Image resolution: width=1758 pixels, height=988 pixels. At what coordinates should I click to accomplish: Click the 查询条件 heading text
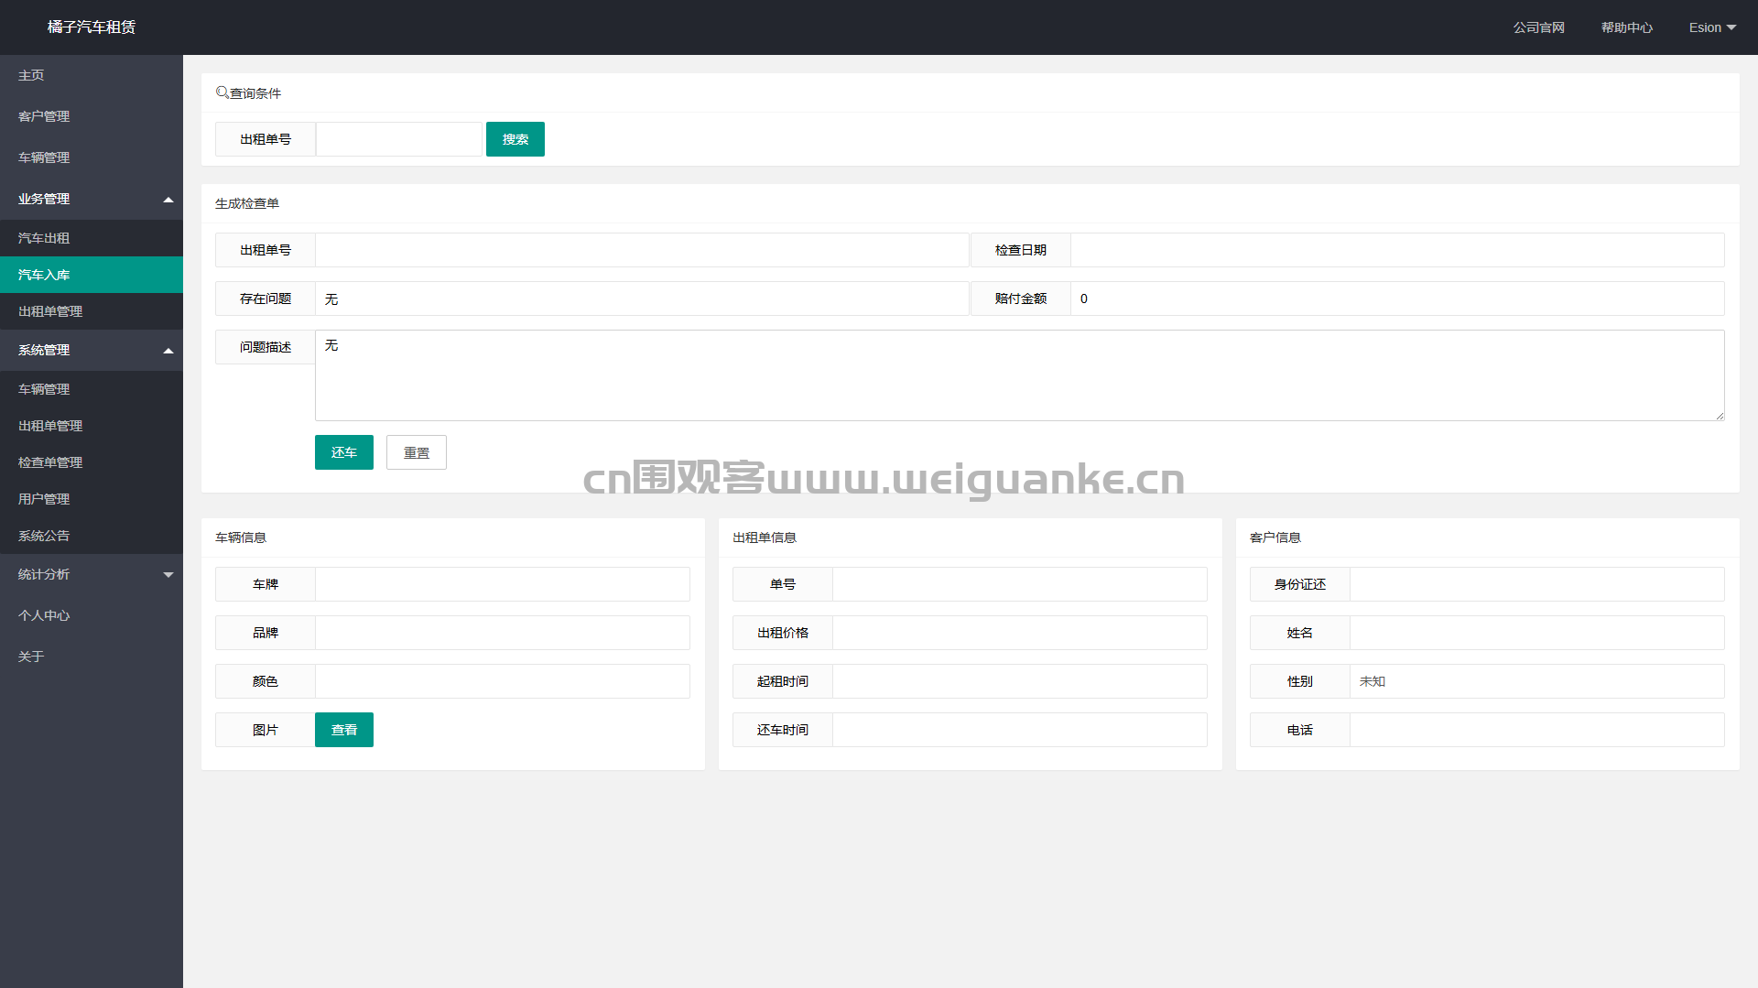coord(255,93)
